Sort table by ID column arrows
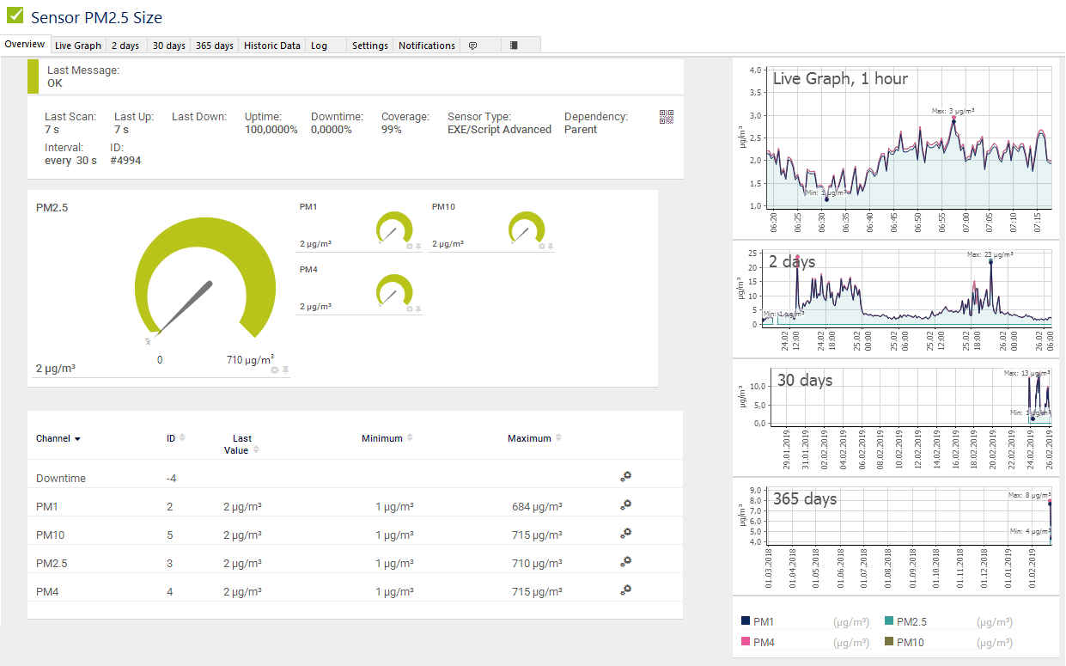Image resolution: width=1066 pixels, height=666 pixels. point(182,438)
